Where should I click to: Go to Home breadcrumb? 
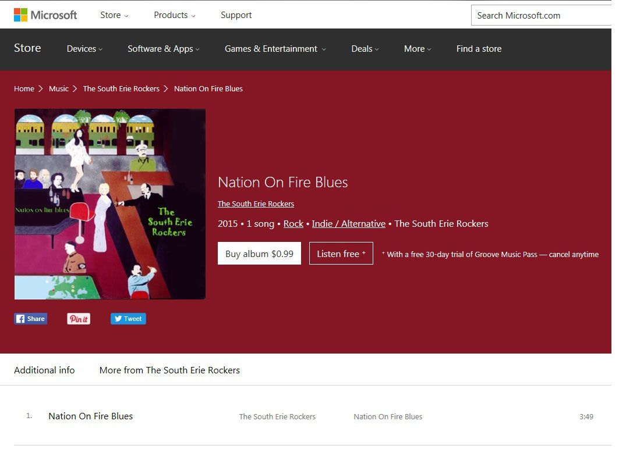pos(24,89)
